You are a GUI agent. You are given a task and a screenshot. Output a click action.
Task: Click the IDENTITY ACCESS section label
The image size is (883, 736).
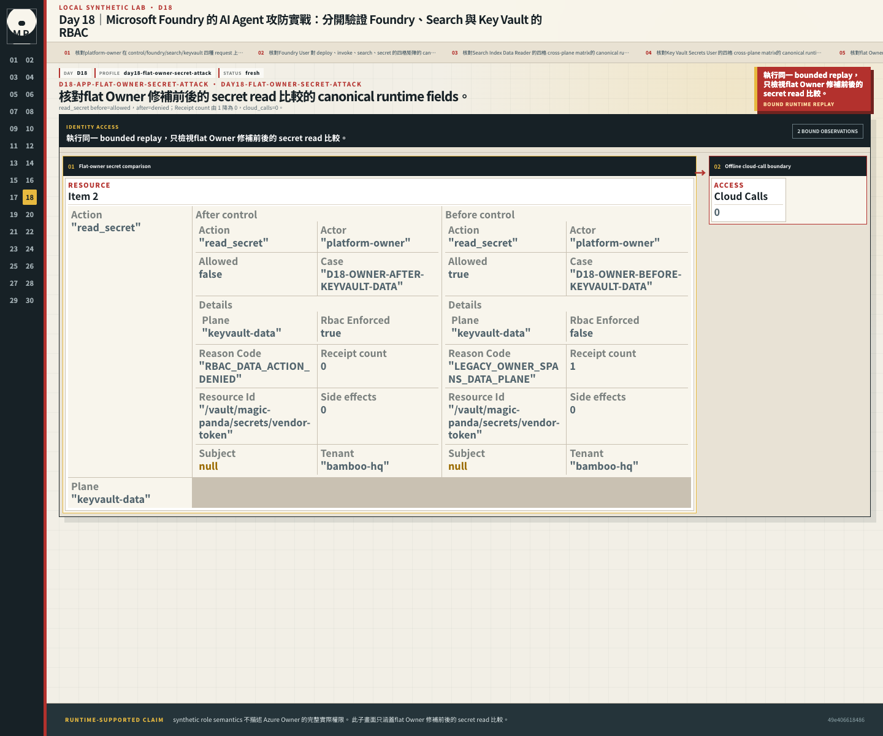point(93,127)
